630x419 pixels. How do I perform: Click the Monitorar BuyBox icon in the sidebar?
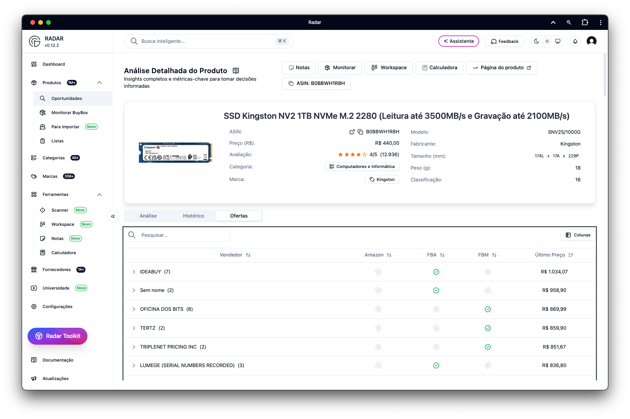pos(43,113)
